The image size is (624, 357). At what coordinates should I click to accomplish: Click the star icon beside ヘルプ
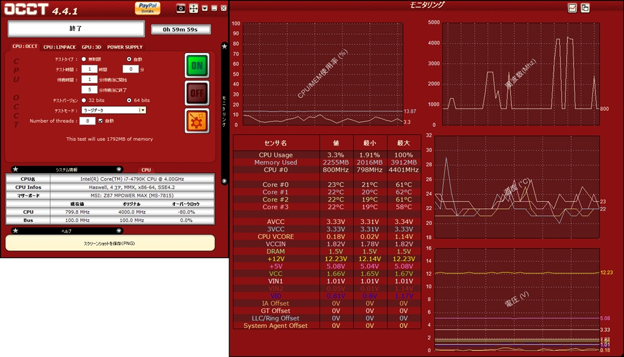point(15,231)
